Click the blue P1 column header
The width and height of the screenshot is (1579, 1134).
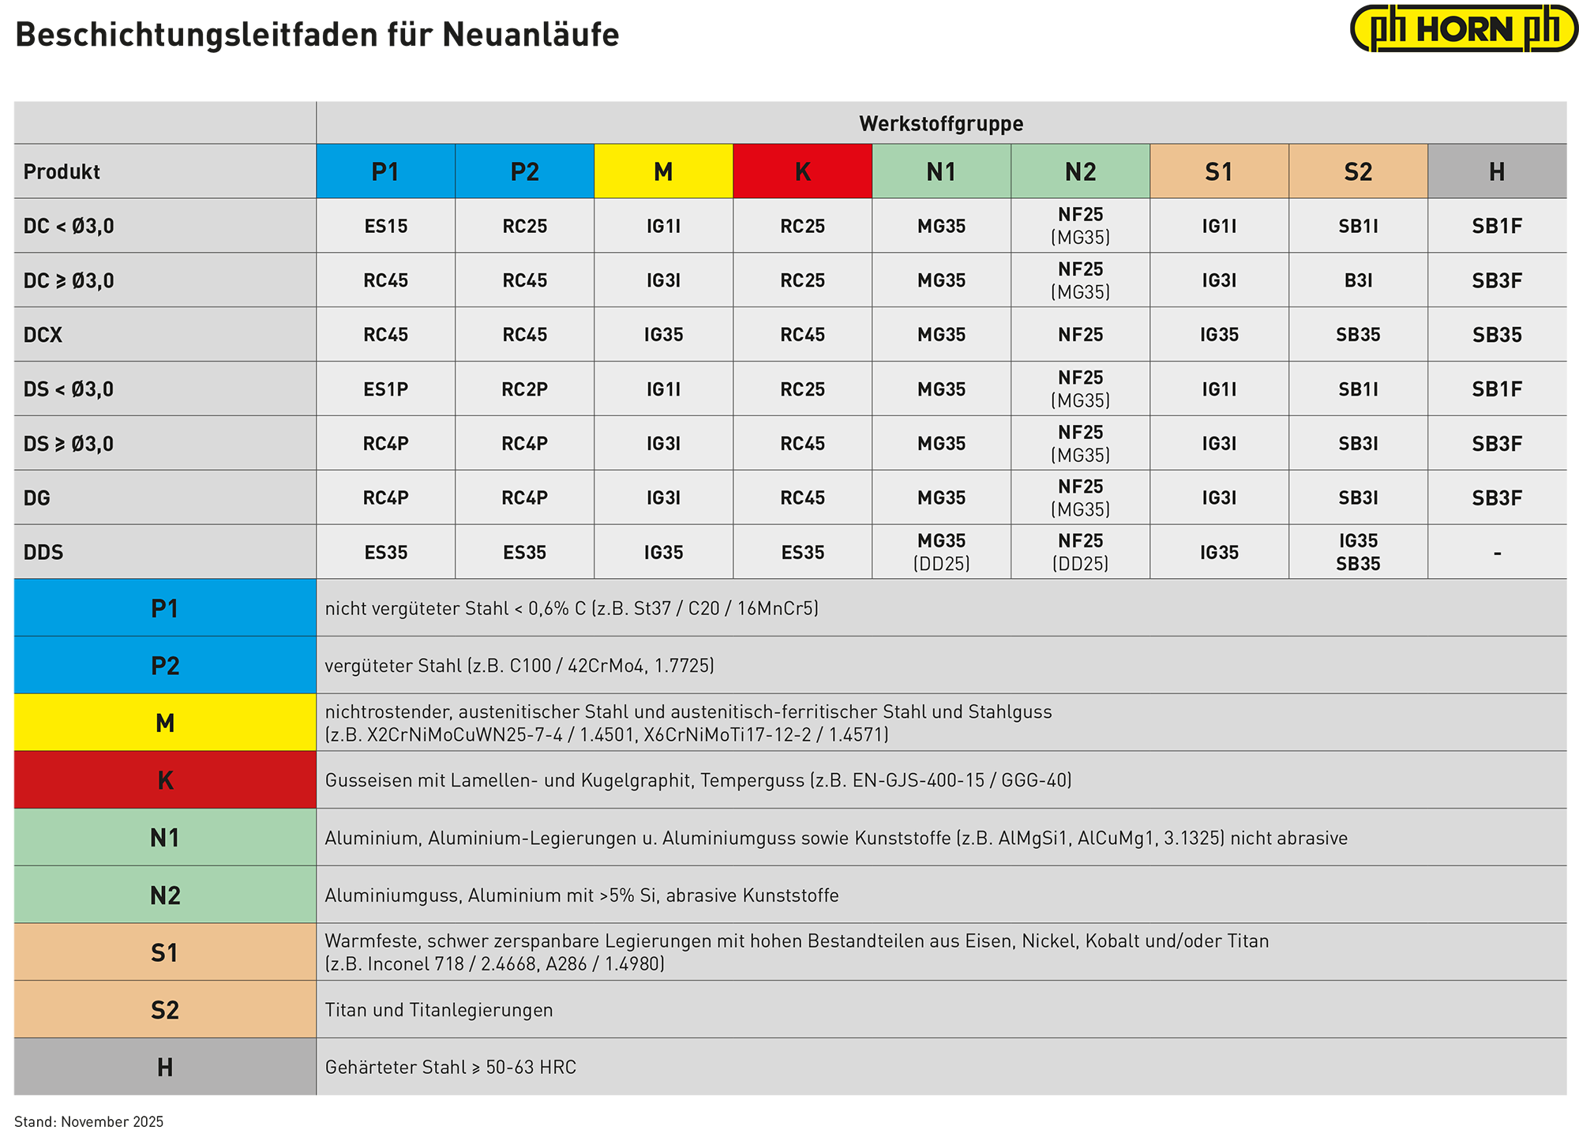(x=385, y=171)
